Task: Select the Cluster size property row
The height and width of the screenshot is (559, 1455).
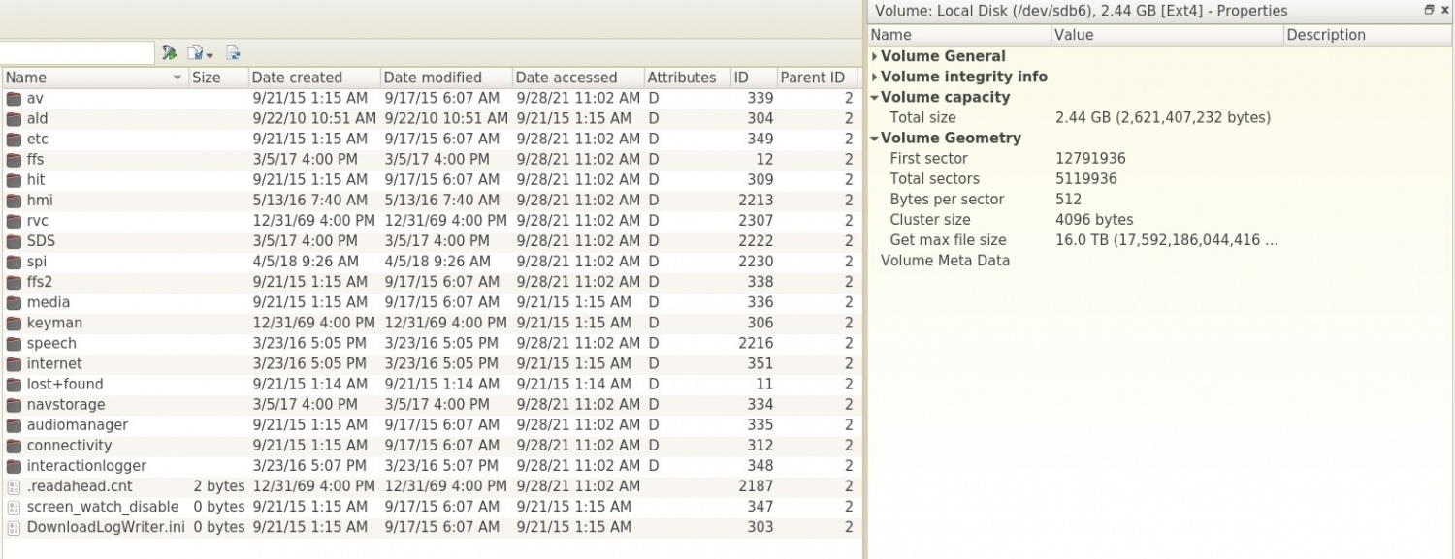Action: point(1160,220)
